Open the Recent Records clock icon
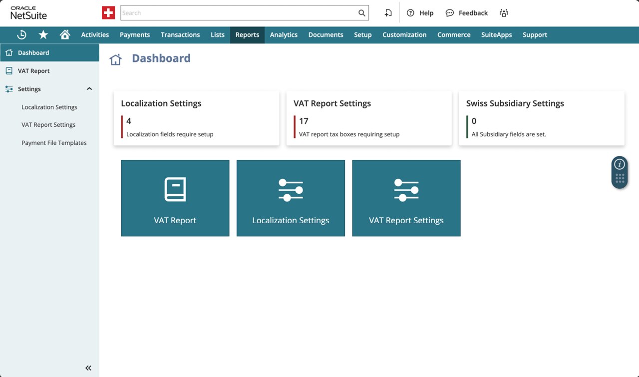639x377 pixels. click(x=21, y=34)
